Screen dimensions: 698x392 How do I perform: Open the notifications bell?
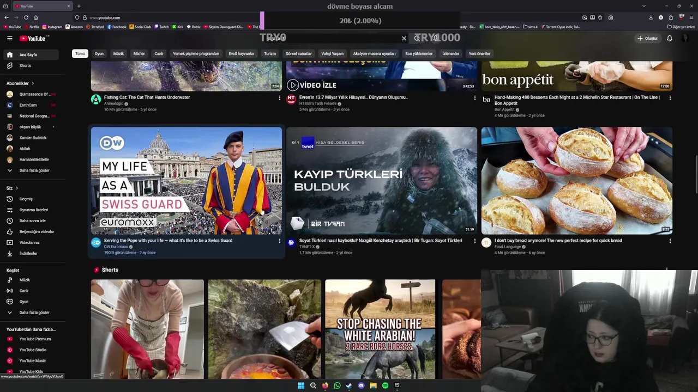pyautogui.click(x=670, y=38)
